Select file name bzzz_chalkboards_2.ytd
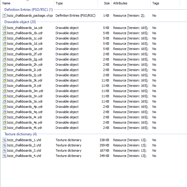The height and width of the screenshot is (187, 187). point(24,145)
